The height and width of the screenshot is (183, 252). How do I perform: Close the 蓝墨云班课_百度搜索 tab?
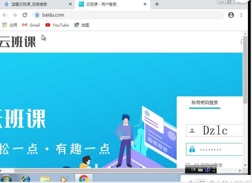(70, 4)
